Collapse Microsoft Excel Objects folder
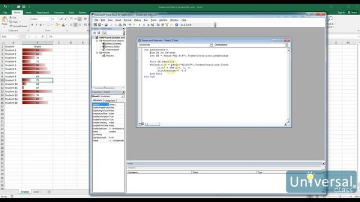 pos(97,40)
